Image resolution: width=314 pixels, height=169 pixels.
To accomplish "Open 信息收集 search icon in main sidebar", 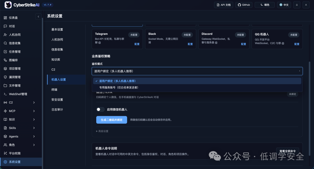I will [x=6, y=43].
